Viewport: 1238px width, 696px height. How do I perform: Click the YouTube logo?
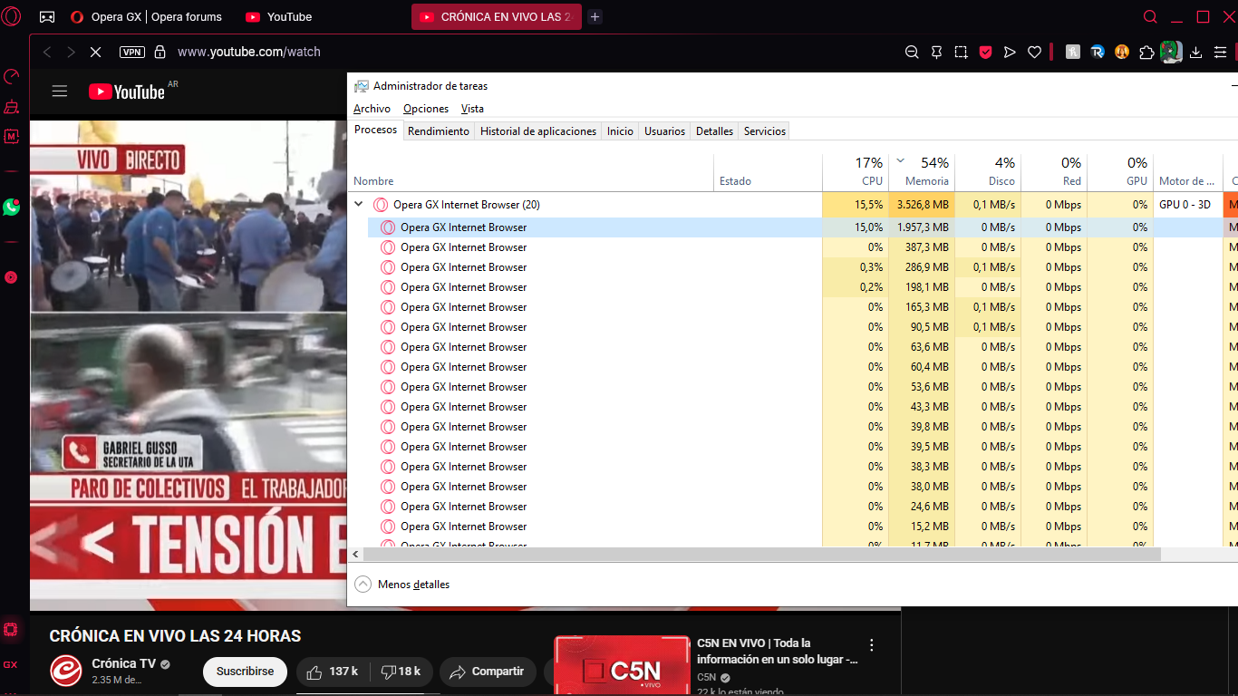point(127,92)
